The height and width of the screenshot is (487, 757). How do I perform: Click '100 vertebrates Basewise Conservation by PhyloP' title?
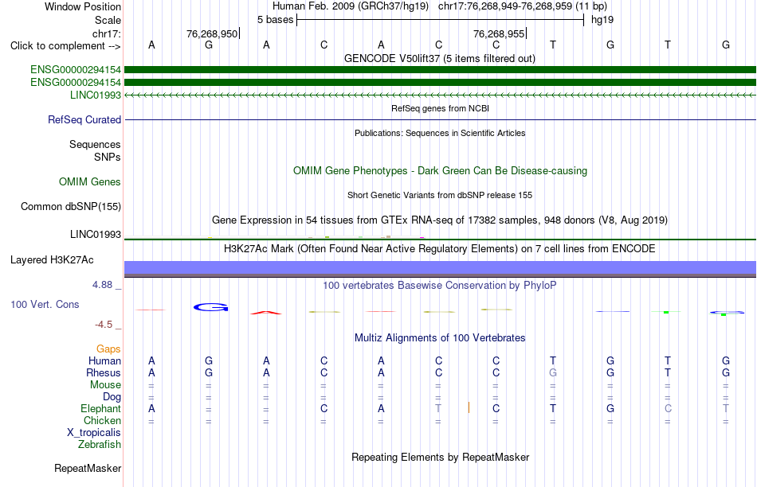[440, 286]
